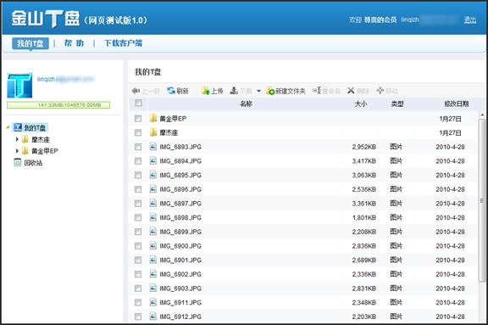Check the box for 摩杰座 folder row

[138, 132]
